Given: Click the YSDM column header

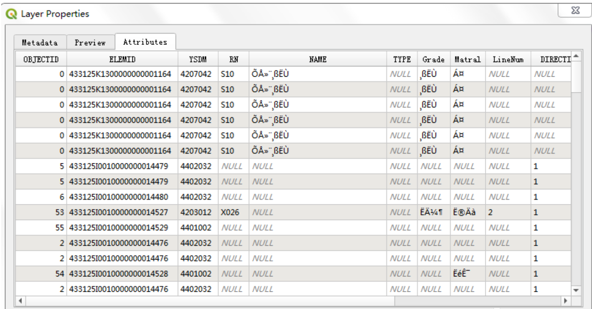Looking at the screenshot, I should pos(198,59).
